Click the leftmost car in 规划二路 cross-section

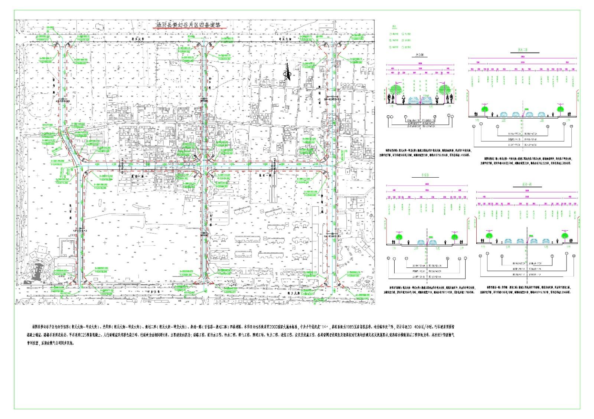(x=504, y=115)
